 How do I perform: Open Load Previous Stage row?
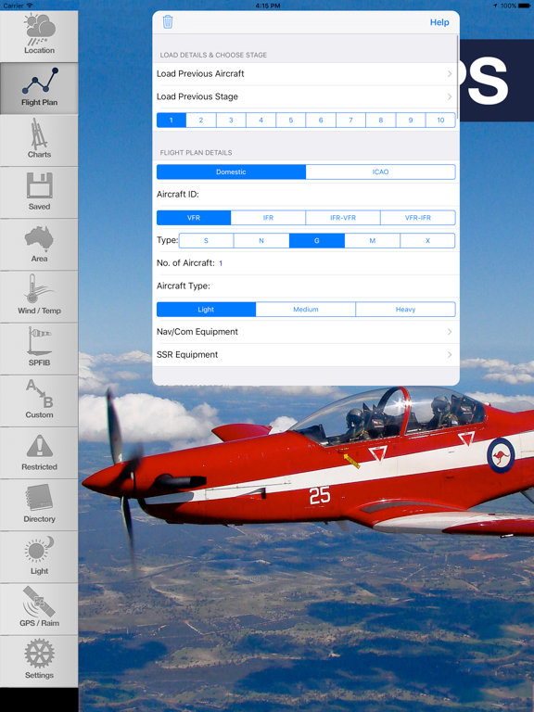(x=306, y=96)
